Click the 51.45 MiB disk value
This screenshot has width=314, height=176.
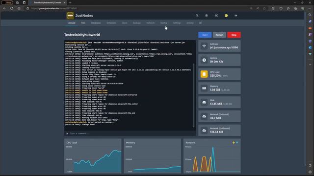[216, 104]
